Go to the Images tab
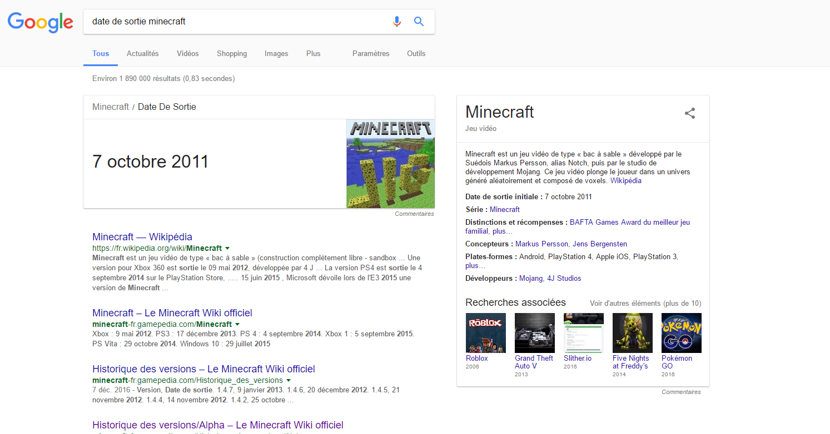 tap(276, 54)
